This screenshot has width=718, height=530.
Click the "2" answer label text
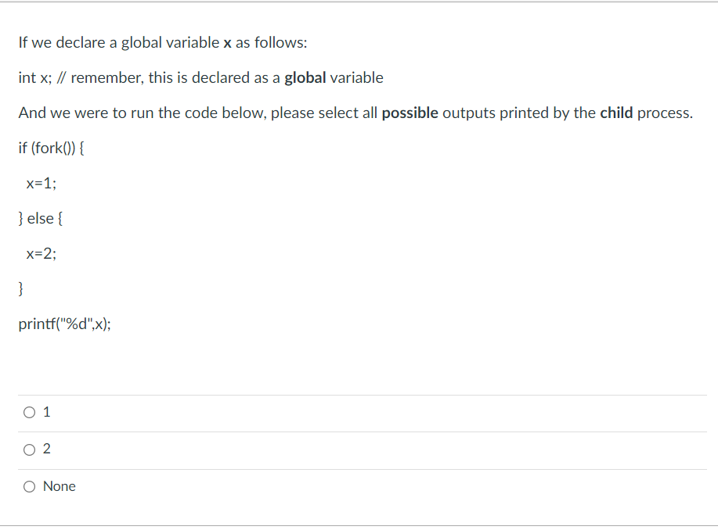pyautogui.click(x=47, y=449)
